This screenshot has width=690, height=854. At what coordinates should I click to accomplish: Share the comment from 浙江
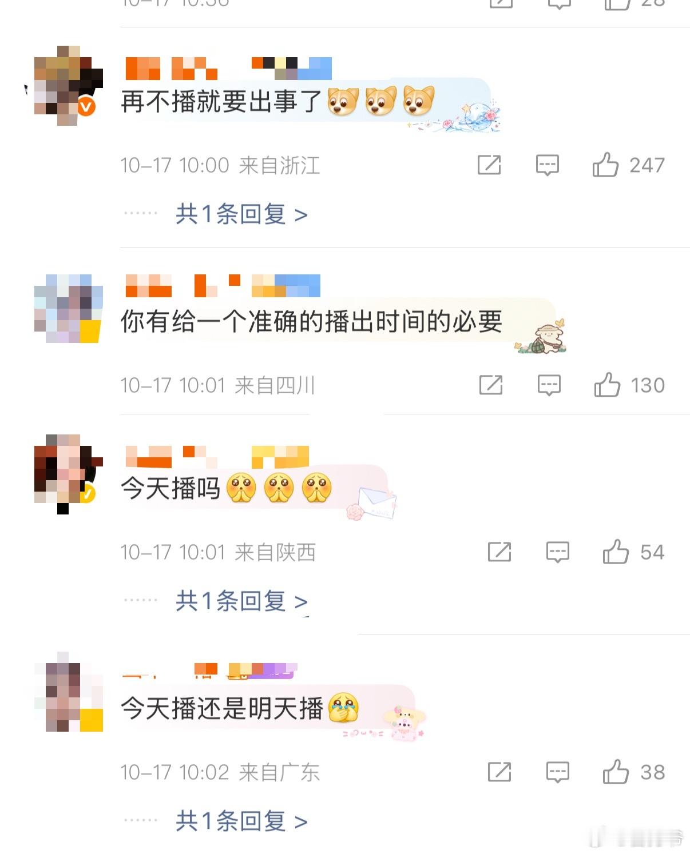pos(489,165)
